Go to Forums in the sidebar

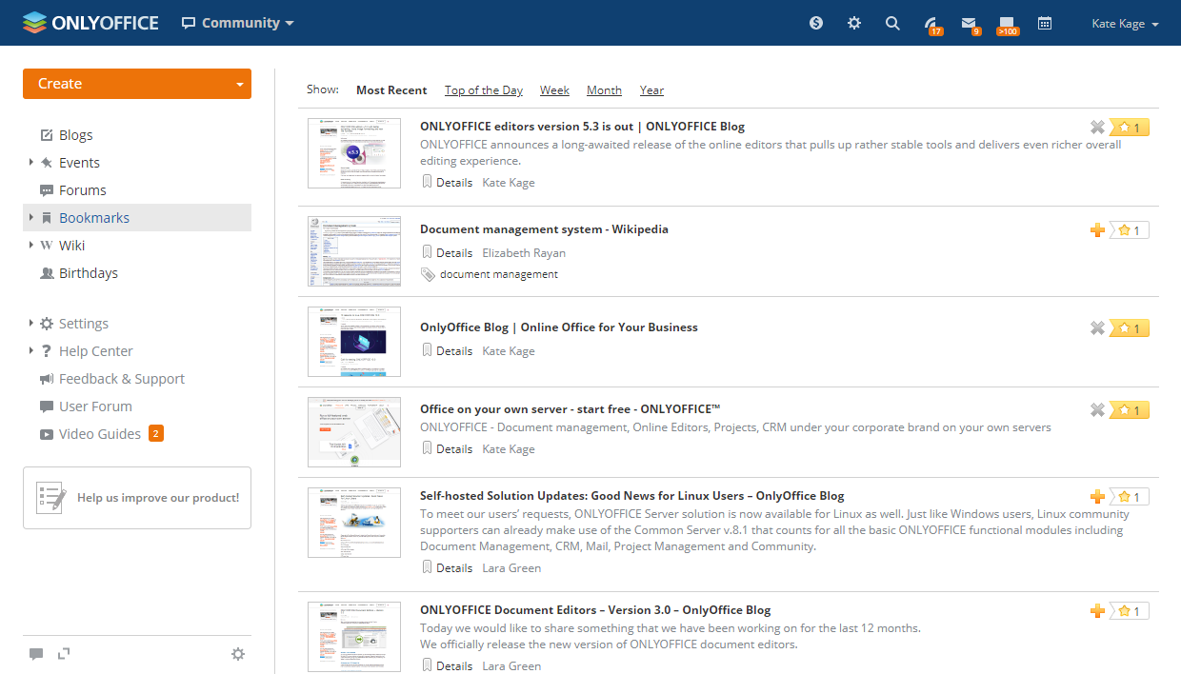coord(82,190)
